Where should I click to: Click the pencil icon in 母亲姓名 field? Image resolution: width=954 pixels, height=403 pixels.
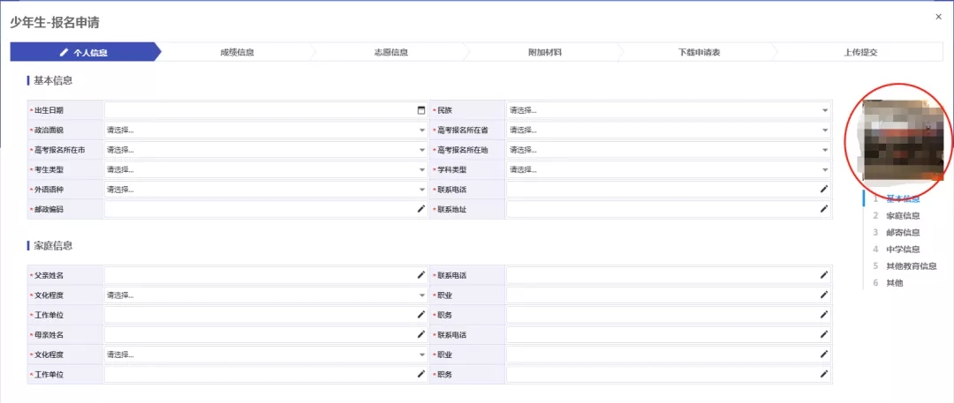click(x=421, y=335)
